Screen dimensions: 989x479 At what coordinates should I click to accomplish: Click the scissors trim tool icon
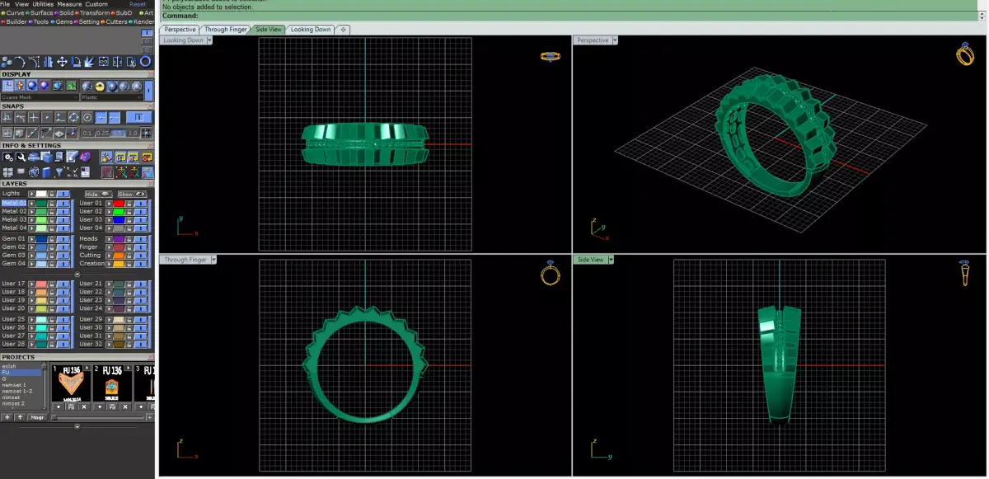(131, 61)
